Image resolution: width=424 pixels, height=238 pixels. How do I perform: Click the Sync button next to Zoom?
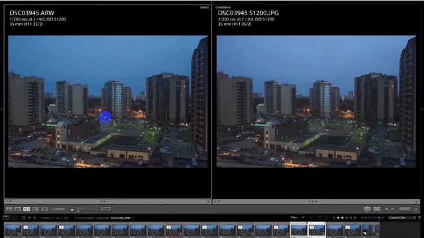106,209
